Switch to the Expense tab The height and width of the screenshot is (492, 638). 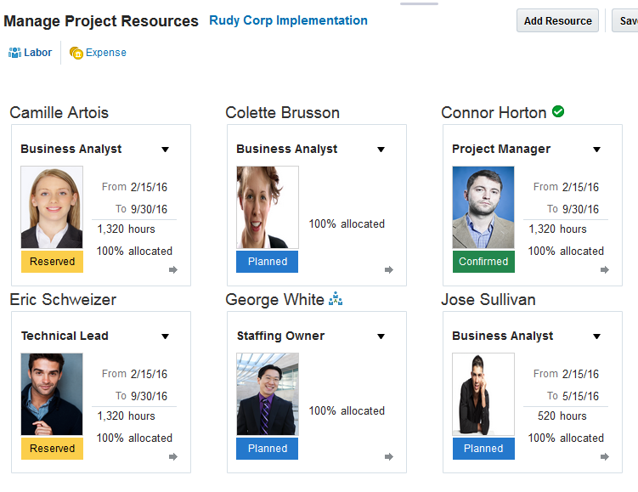coord(105,53)
